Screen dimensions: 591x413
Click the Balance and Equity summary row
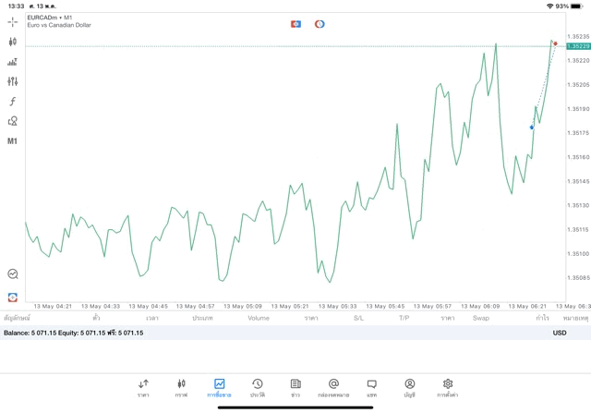[x=74, y=333]
